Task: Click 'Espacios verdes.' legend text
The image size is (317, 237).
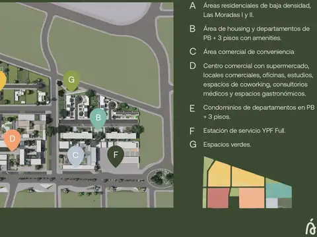Action: [227, 145]
